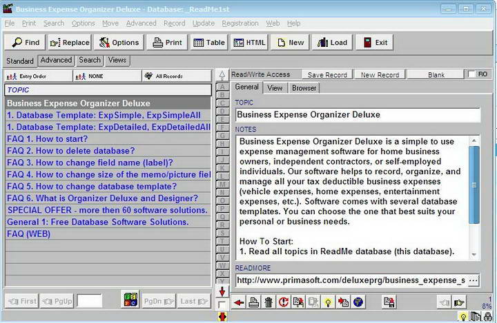Open the NONE secondary sort dropdown
497x323 pixels.
107,76
